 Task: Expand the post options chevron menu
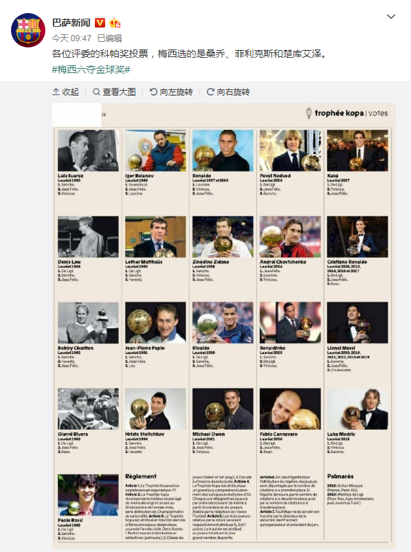391,16
